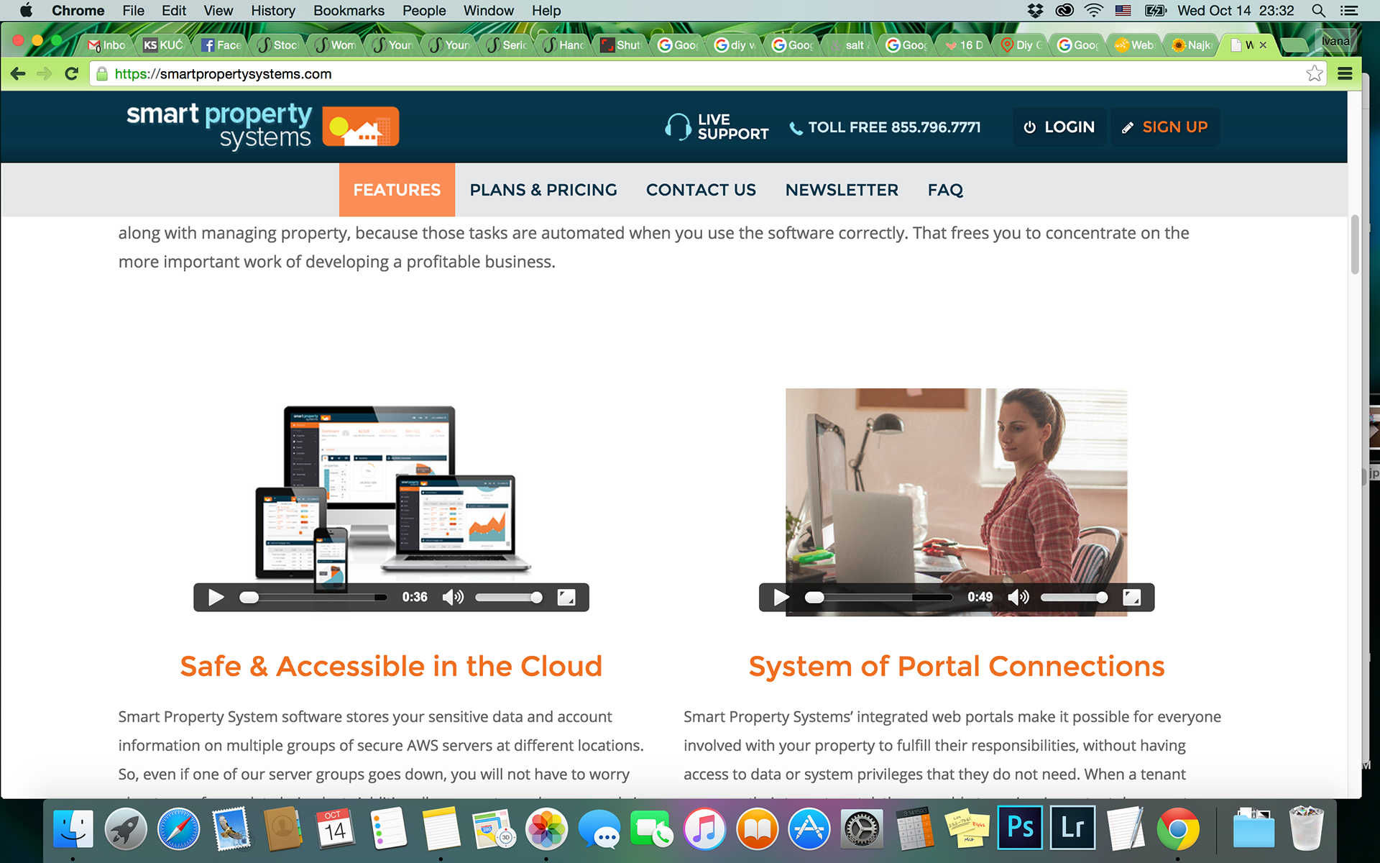Bookmark this page with star icon

tap(1314, 73)
